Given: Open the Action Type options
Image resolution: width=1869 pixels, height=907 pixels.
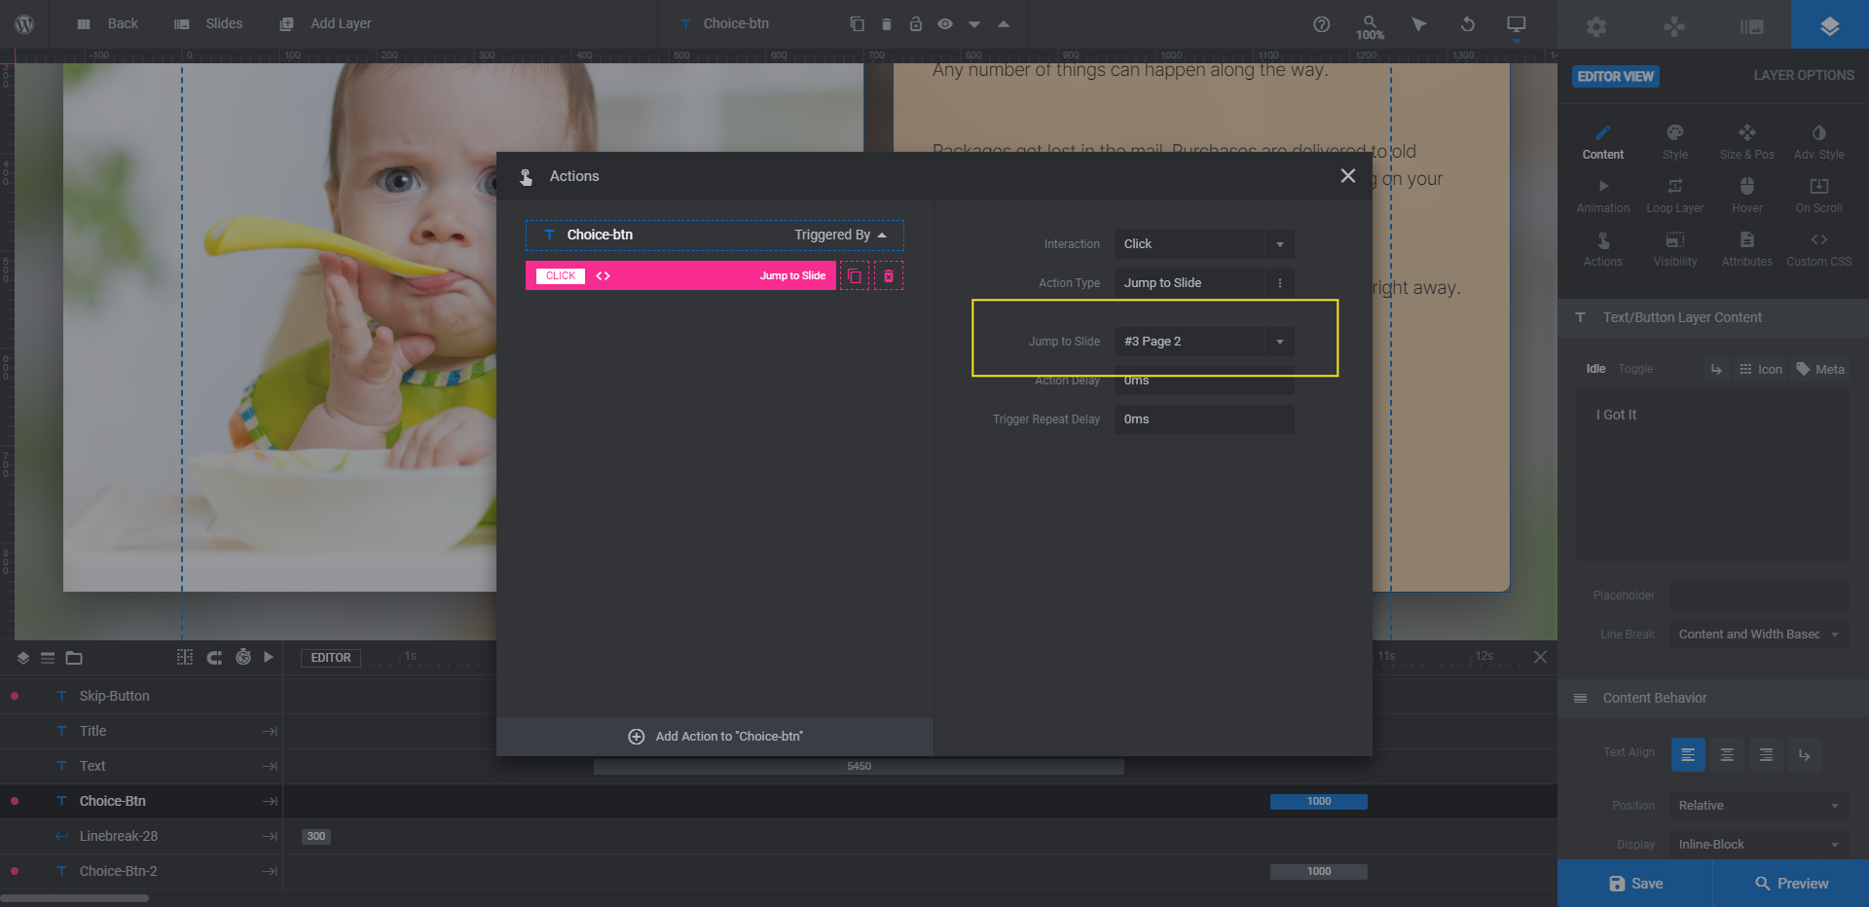Looking at the screenshot, I should coord(1204,283).
